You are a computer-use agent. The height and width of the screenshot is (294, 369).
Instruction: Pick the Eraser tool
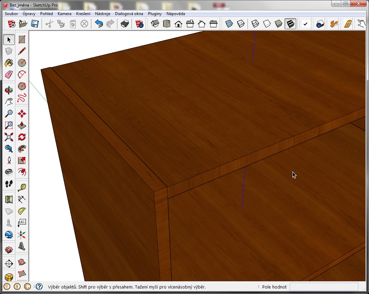(9, 75)
